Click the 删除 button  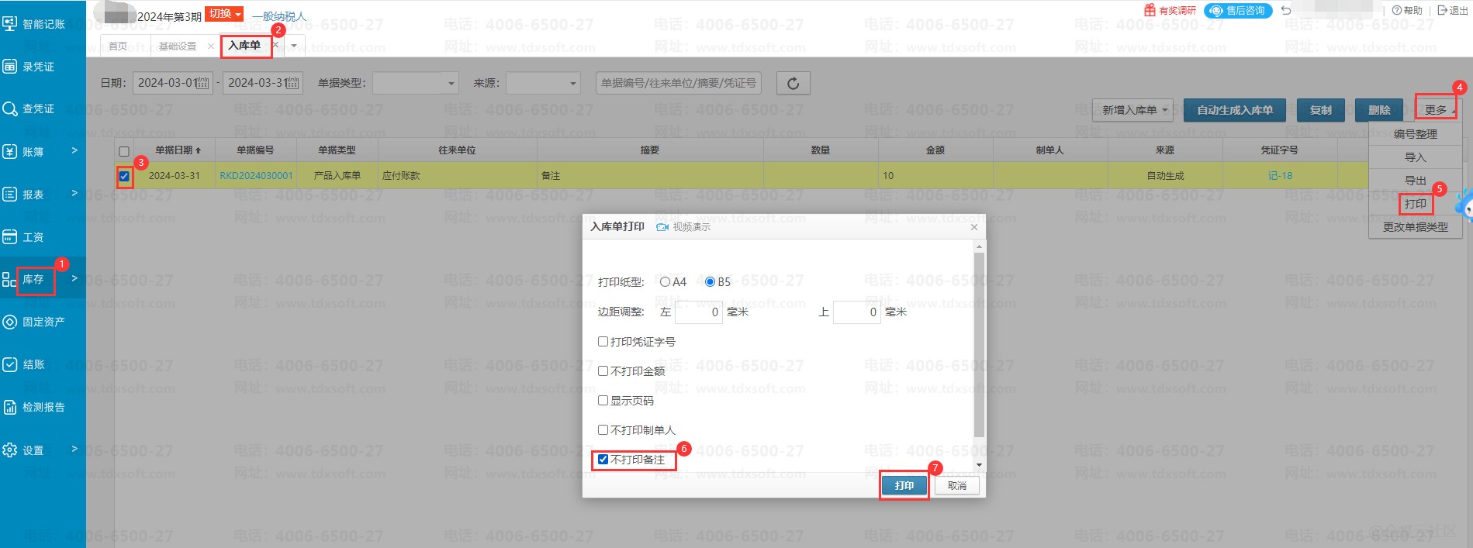(1379, 110)
